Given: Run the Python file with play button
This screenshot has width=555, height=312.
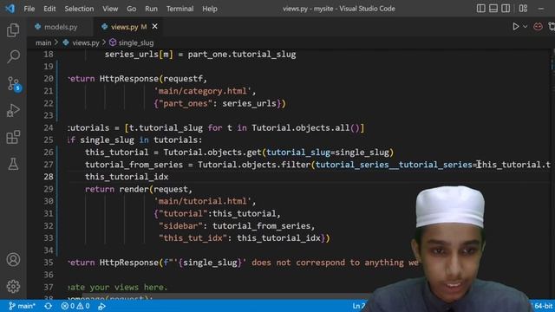Looking at the screenshot, I should click(x=516, y=27).
